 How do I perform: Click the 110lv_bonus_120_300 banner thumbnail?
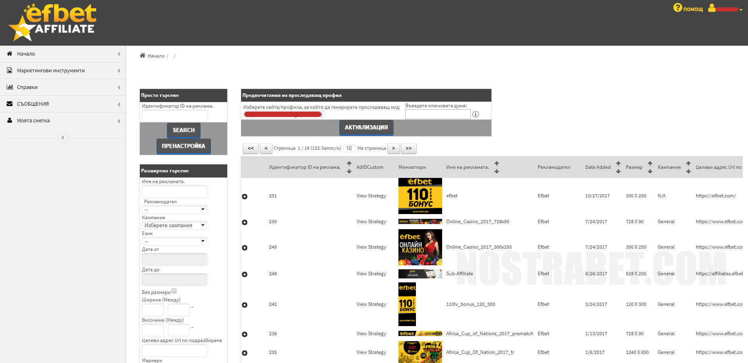407,304
